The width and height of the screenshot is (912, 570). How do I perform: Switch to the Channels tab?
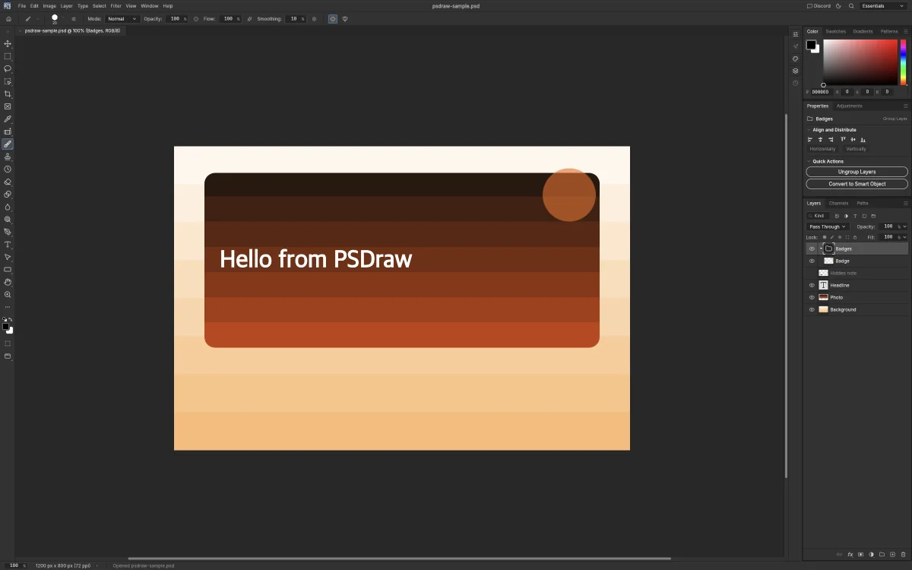839,203
